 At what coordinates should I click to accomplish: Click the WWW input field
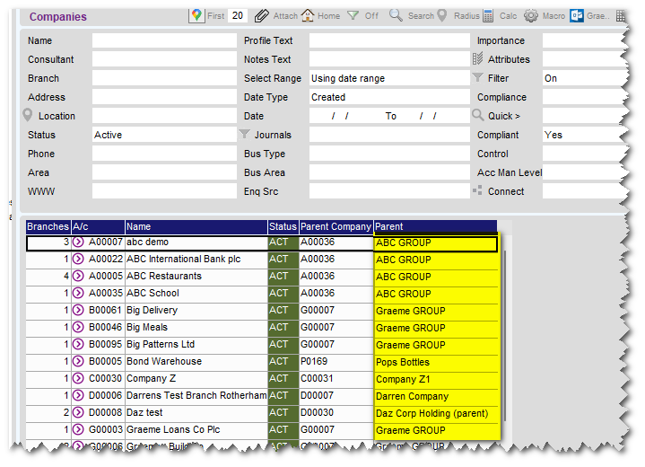164,191
